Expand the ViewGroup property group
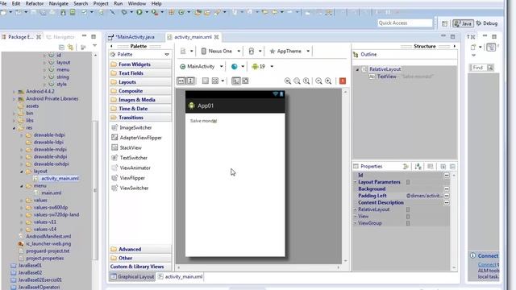The image size is (516, 290). coord(355,223)
